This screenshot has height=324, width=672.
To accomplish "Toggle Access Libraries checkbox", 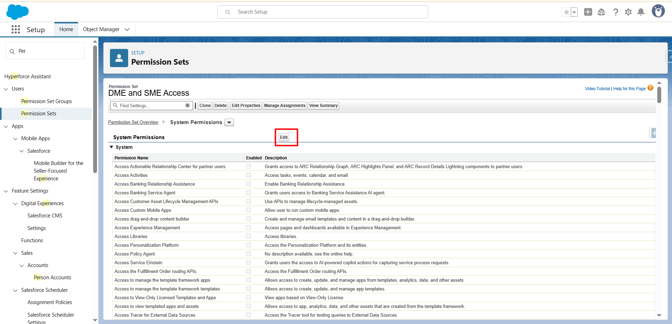I will tap(248, 236).
